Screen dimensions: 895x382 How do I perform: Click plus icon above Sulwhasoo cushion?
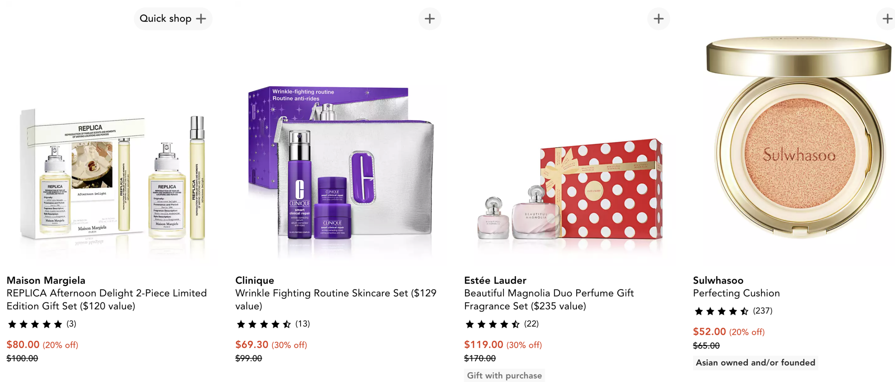point(886,18)
